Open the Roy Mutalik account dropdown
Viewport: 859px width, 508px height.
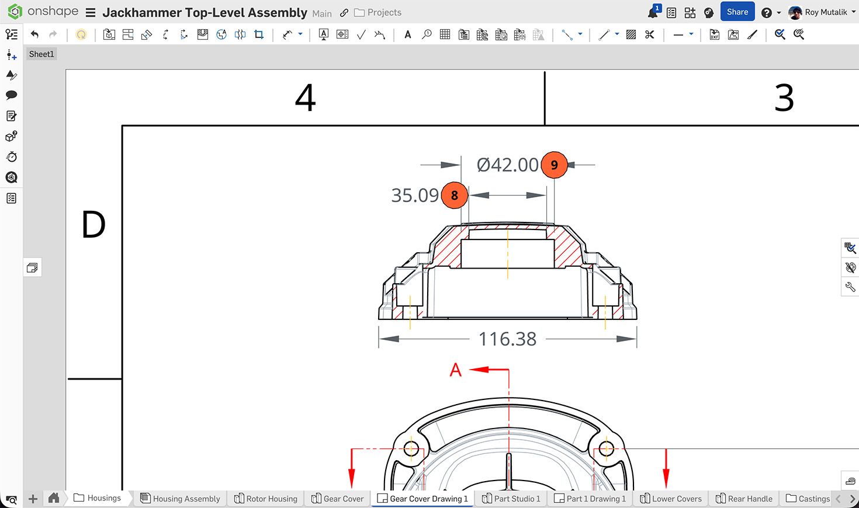(853, 12)
